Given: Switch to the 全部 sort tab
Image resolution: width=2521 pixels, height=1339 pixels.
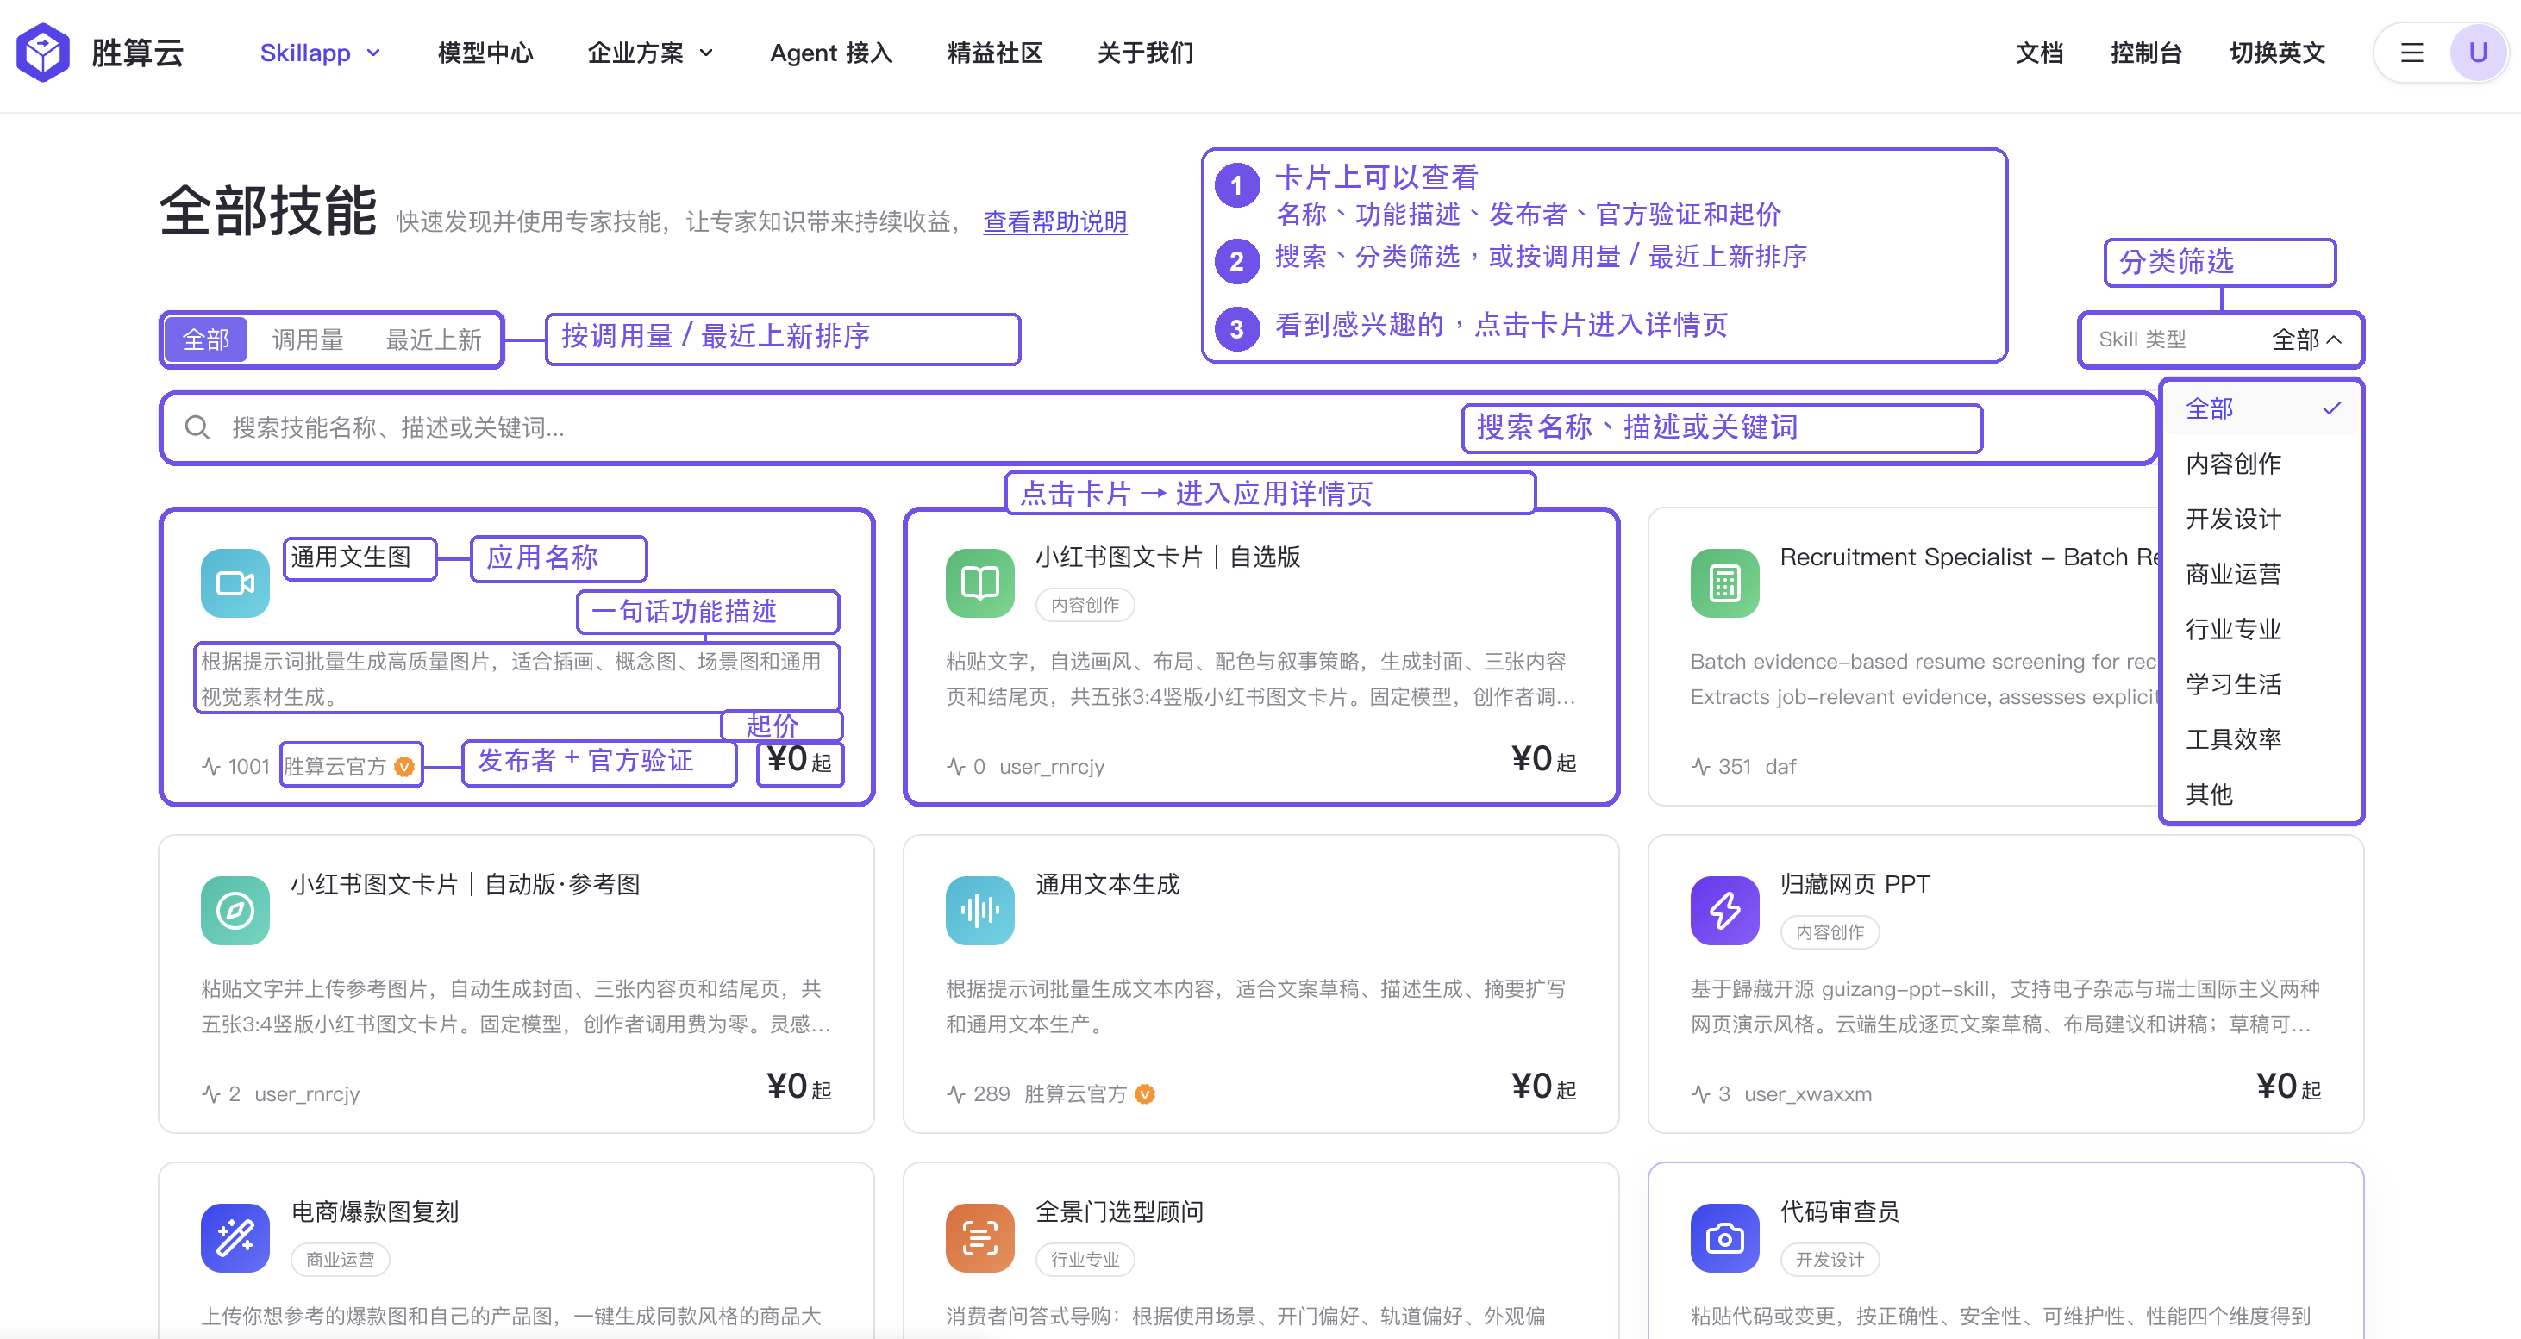Looking at the screenshot, I should point(205,339).
